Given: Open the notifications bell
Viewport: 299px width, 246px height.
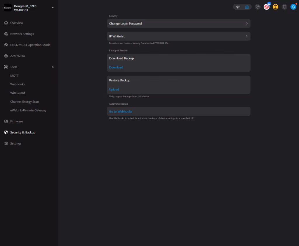Looking at the screenshot, I should pos(293,7).
